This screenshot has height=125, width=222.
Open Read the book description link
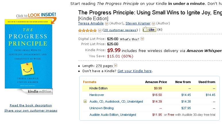pyautogui.click(x=31, y=105)
